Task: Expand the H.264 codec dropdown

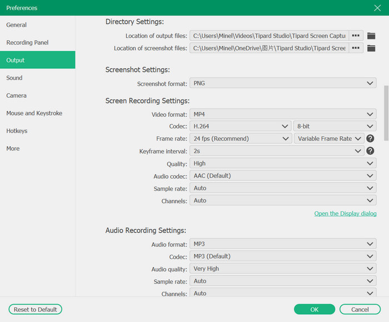Action: [240, 126]
